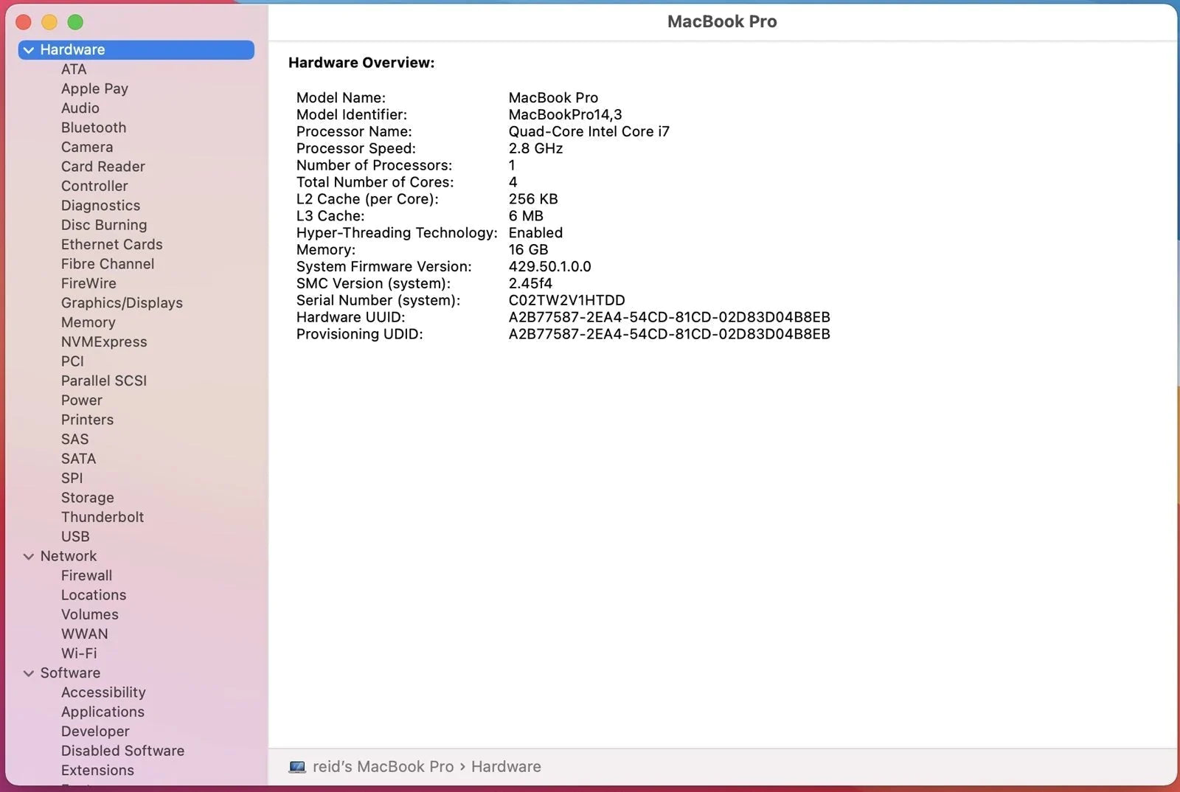This screenshot has height=792, width=1180.
Task: Collapse the Network section chevron
Action: [x=29, y=557]
